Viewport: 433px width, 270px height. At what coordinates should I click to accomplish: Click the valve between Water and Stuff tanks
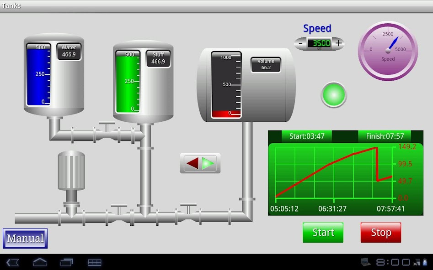[x=107, y=132]
